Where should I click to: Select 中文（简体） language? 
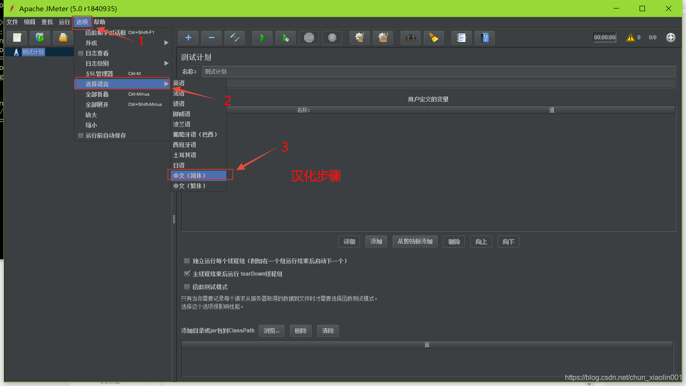199,176
